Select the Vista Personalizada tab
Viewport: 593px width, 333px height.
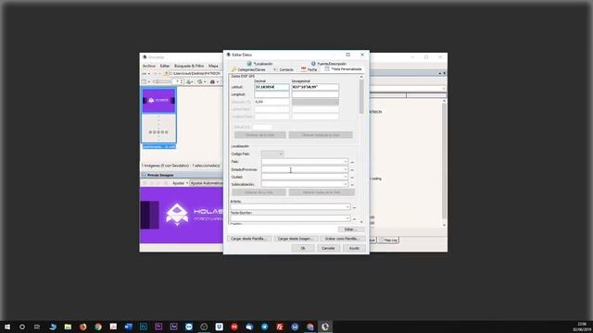click(x=343, y=69)
